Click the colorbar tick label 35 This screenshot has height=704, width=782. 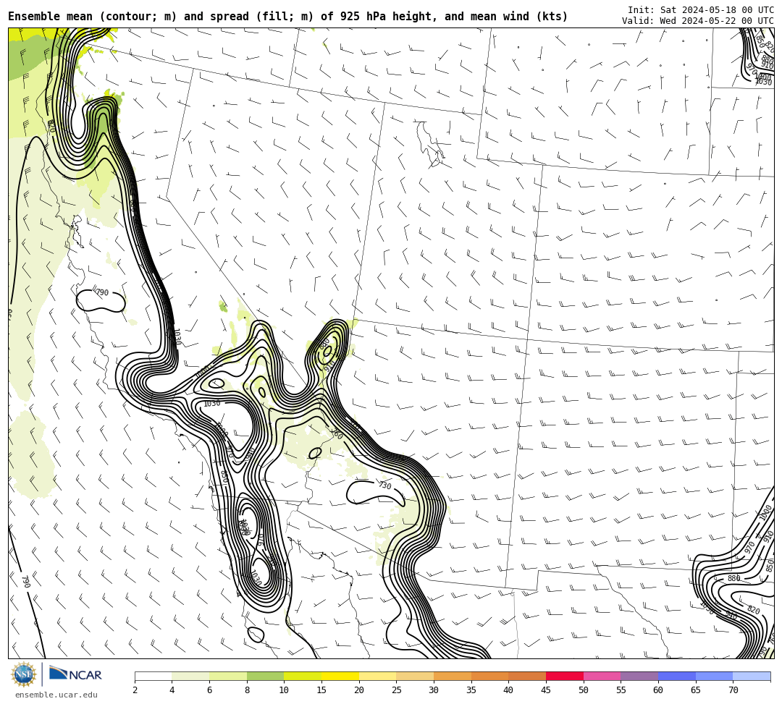pyautogui.click(x=471, y=690)
